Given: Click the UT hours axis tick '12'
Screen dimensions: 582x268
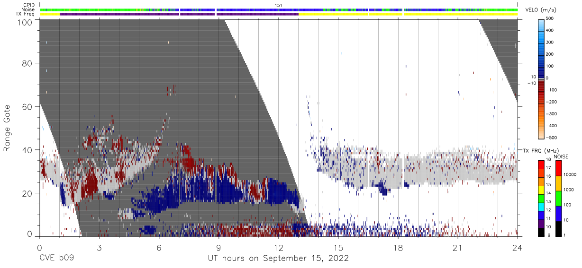Looking at the screenshot, I should point(278,248).
